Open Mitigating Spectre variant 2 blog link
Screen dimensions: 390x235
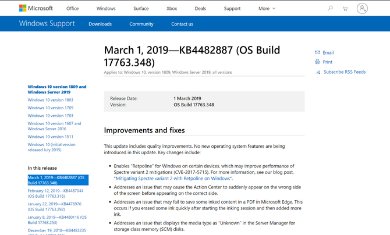(173, 179)
